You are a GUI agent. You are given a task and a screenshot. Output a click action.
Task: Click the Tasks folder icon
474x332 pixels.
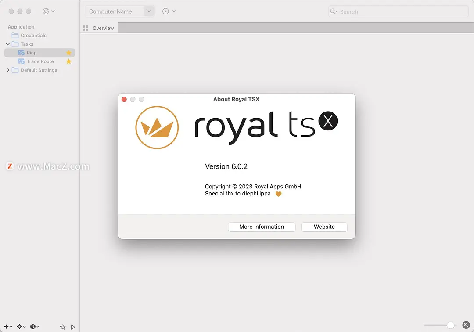pos(15,44)
